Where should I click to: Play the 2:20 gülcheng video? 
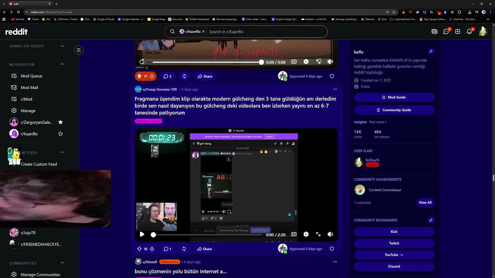142,234
